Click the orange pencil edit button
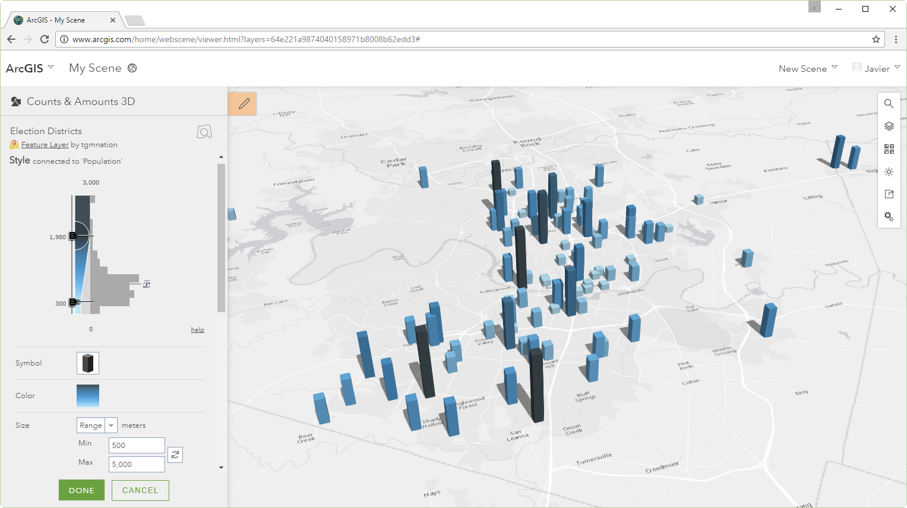 (x=243, y=104)
